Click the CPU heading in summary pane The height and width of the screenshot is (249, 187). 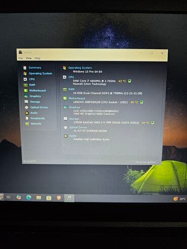click(71, 77)
